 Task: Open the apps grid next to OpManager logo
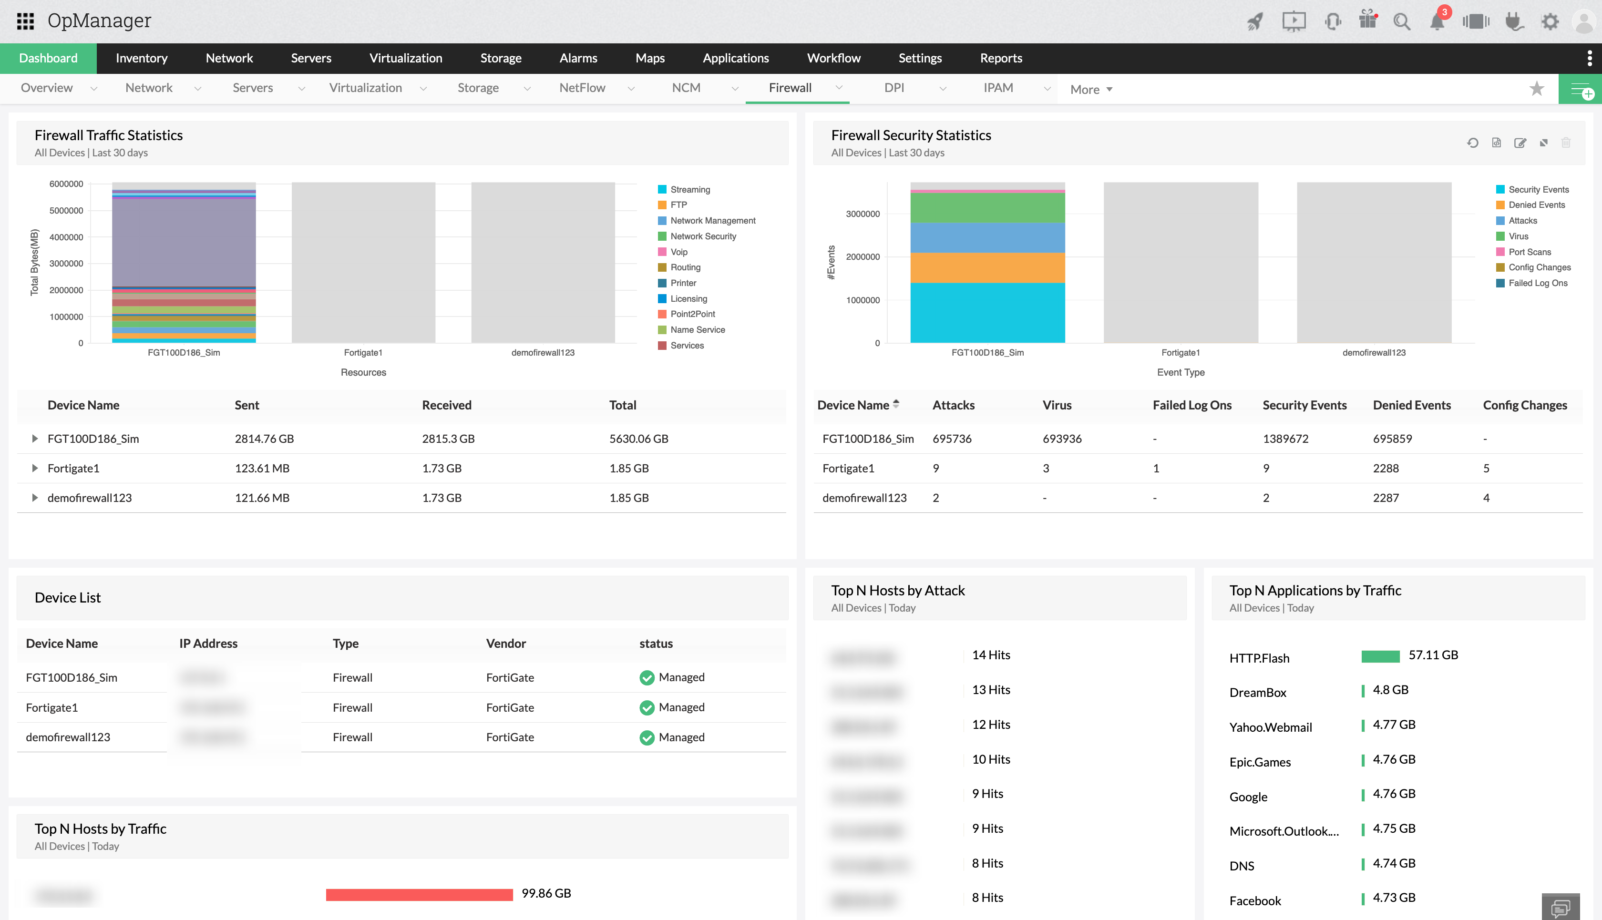pos(25,21)
